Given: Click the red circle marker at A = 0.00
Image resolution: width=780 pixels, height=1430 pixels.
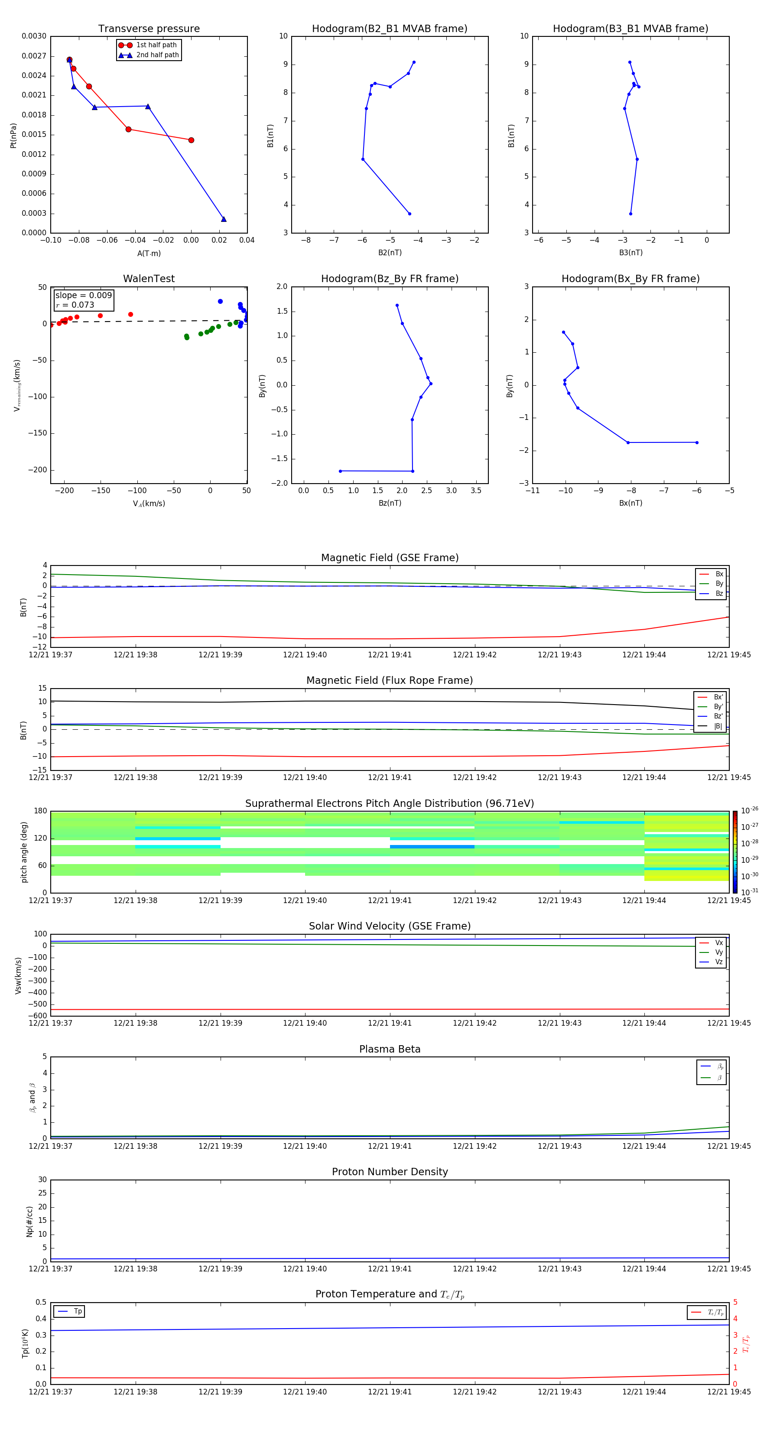Looking at the screenshot, I should click(x=191, y=140).
